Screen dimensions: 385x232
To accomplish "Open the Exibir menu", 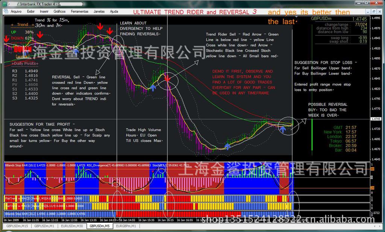I will [31, 12].
